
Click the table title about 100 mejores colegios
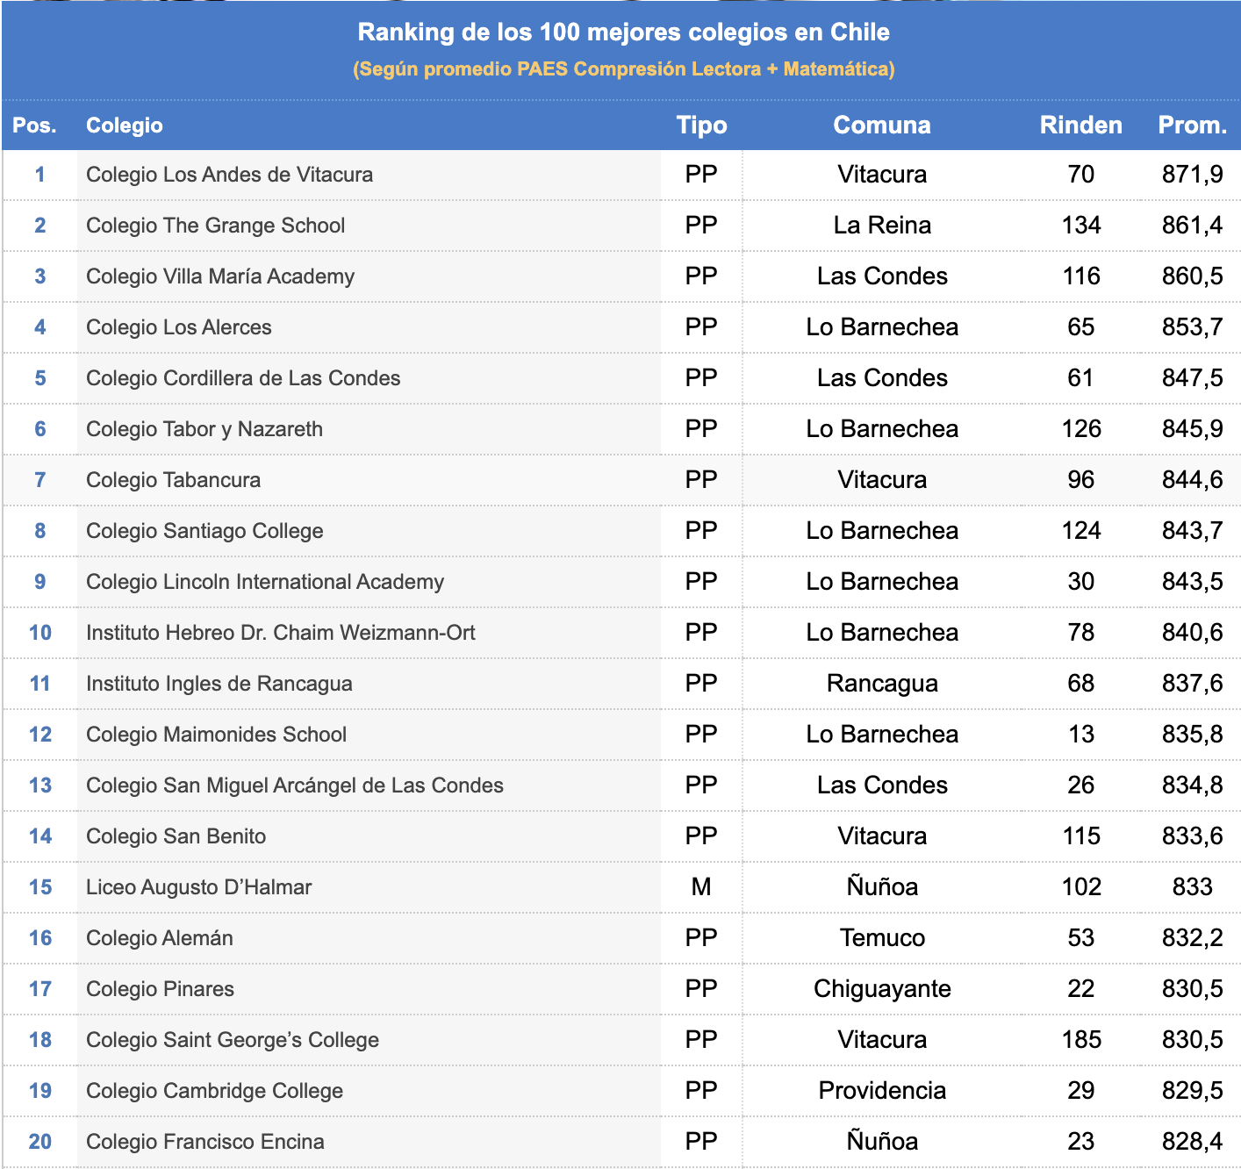click(x=623, y=32)
